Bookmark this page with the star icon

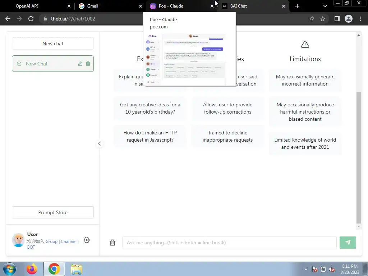click(x=323, y=19)
